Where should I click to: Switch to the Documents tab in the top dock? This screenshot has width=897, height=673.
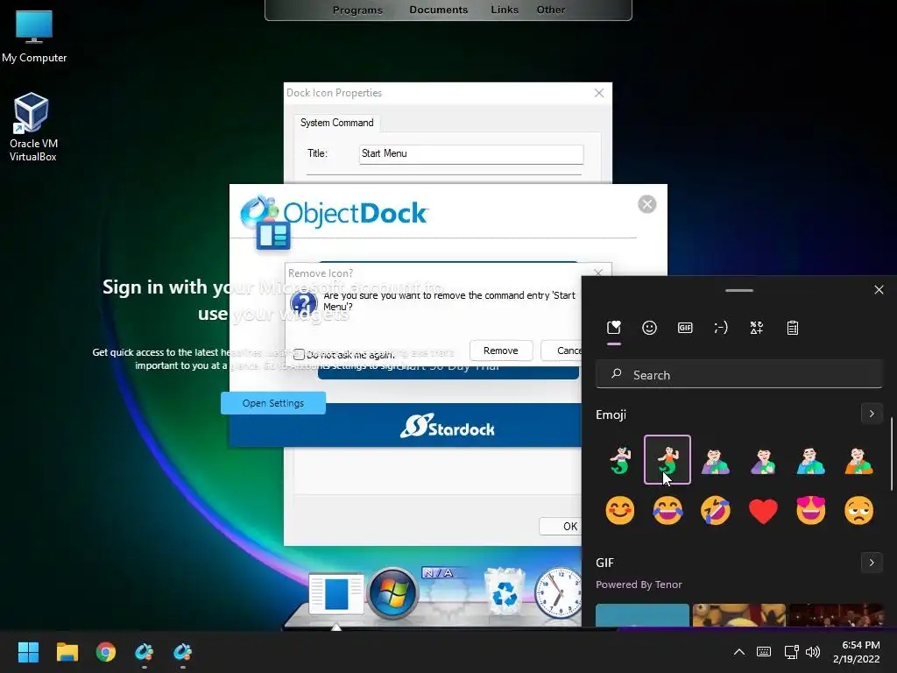point(438,10)
